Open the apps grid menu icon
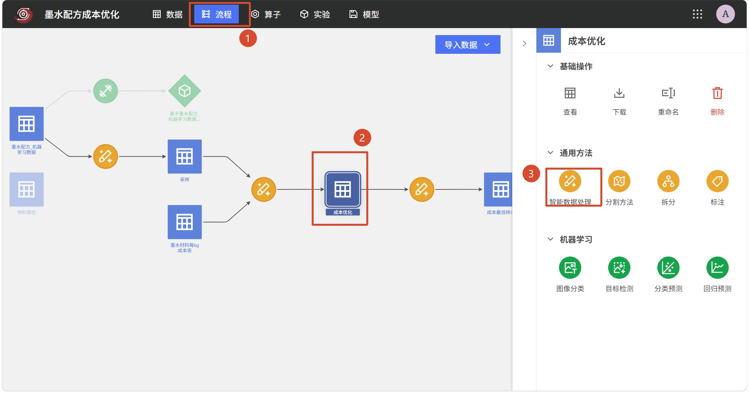This screenshot has width=749, height=393. coord(698,14)
